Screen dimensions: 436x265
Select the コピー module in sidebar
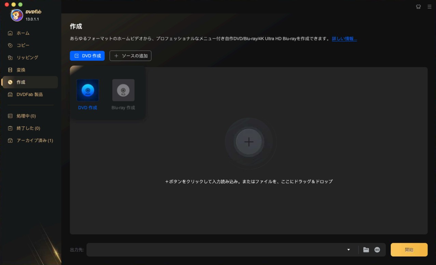tap(30, 45)
